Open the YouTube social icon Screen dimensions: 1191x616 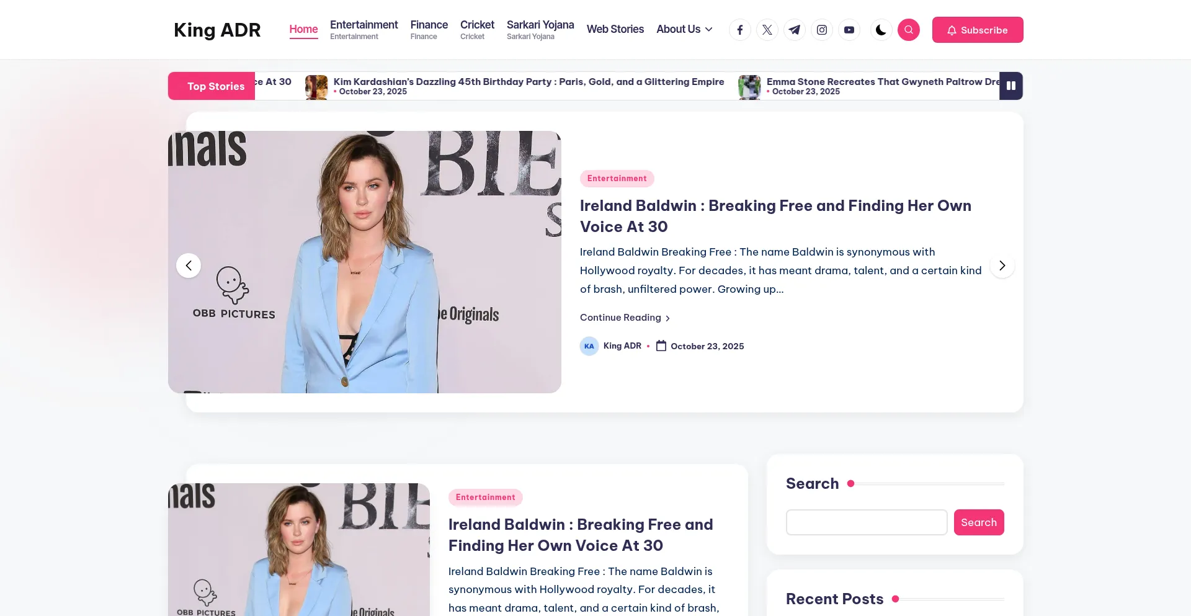click(849, 30)
